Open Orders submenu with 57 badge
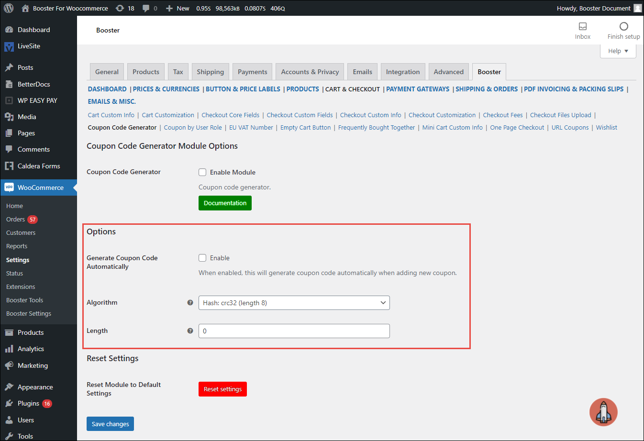644x441 pixels. point(22,220)
